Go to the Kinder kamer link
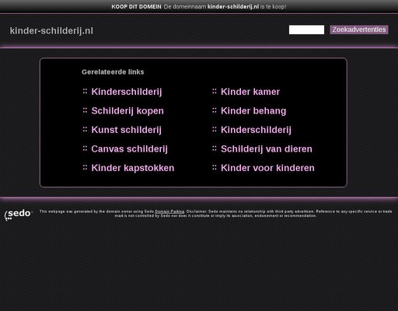Screen dimensions: 398x311 pyautogui.click(x=250, y=92)
